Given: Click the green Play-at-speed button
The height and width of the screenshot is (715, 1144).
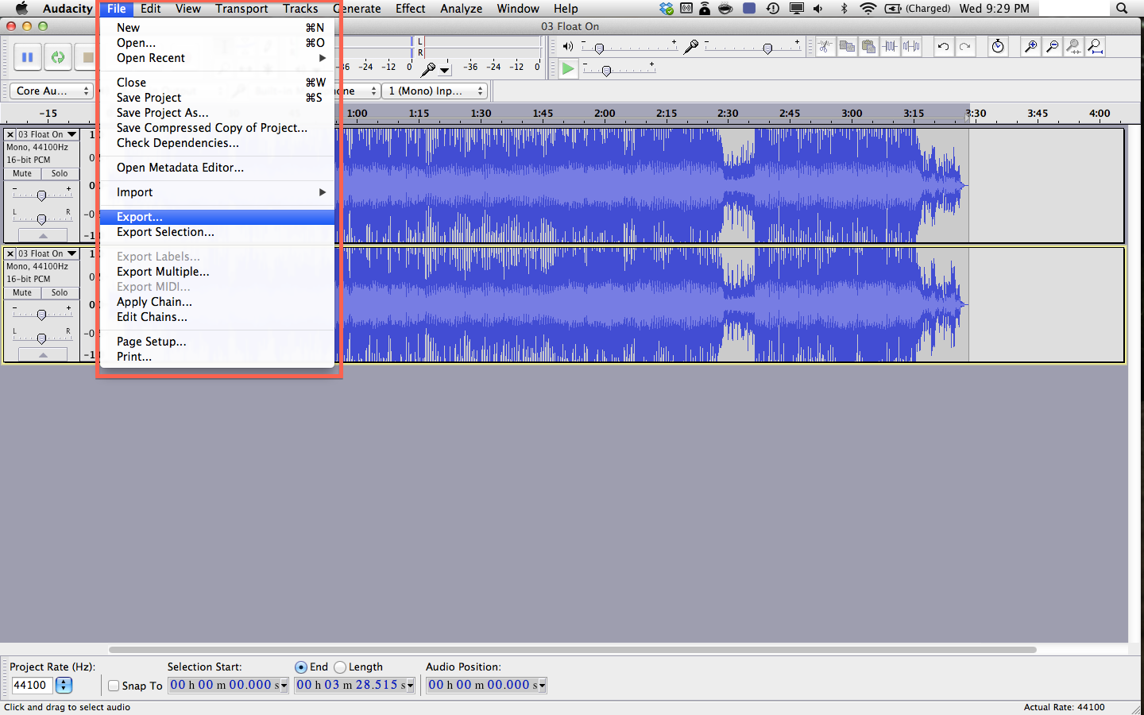Looking at the screenshot, I should pyautogui.click(x=568, y=69).
